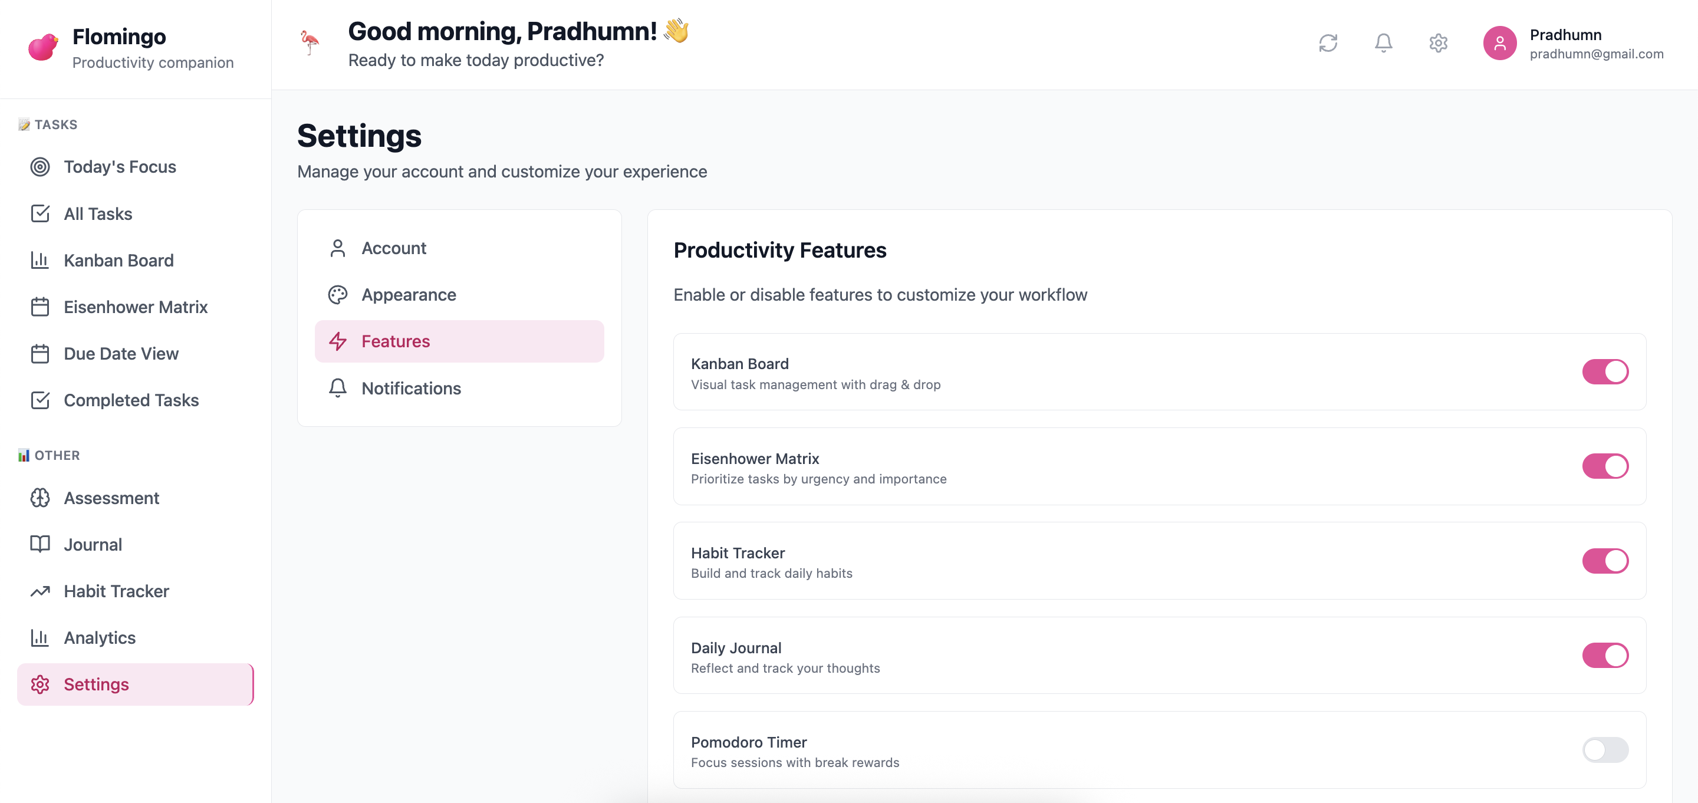Enable the Pomodoro Timer toggle
This screenshot has width=1698, height=803.
[x=1604, y=749]
